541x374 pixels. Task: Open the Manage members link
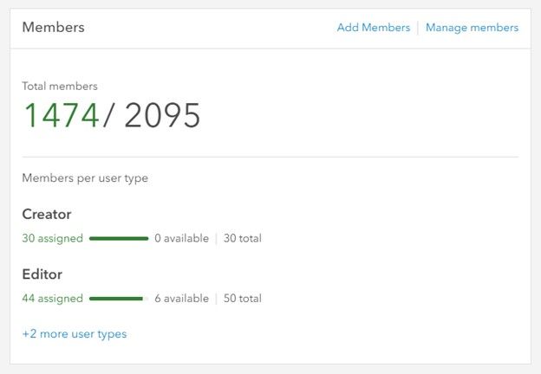click(472, 28)
